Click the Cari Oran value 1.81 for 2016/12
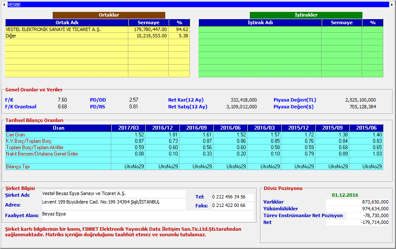 (x=173, y=135)
